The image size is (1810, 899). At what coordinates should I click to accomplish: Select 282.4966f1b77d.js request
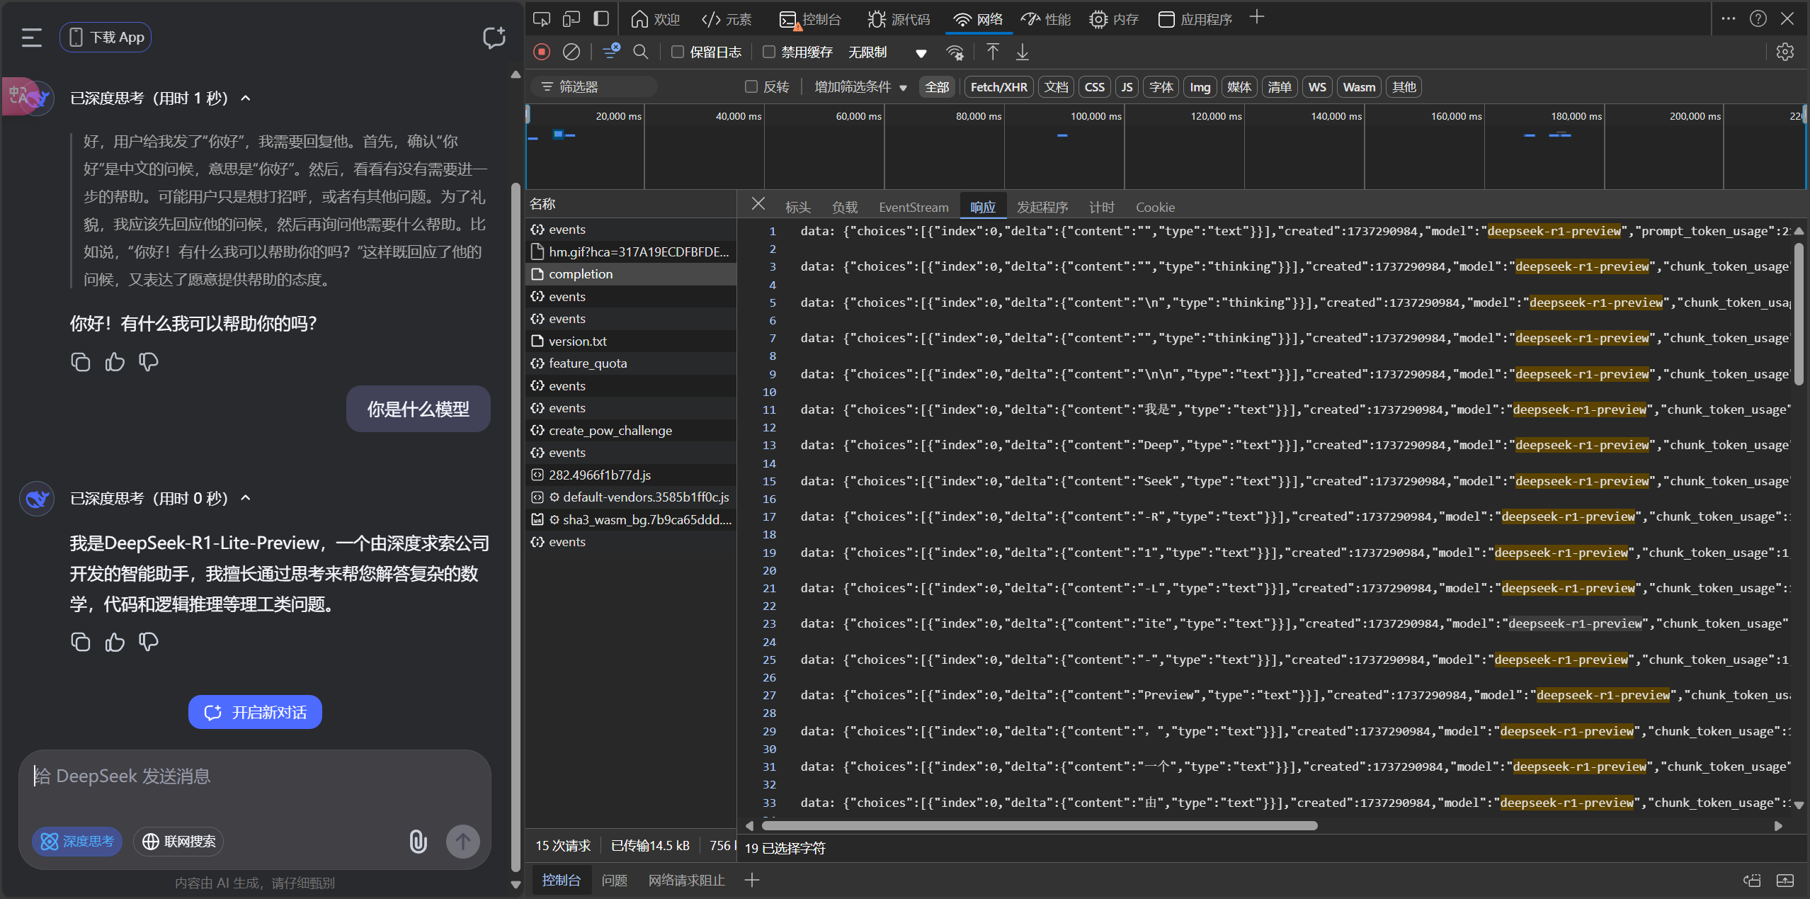[x=631, y=475]
